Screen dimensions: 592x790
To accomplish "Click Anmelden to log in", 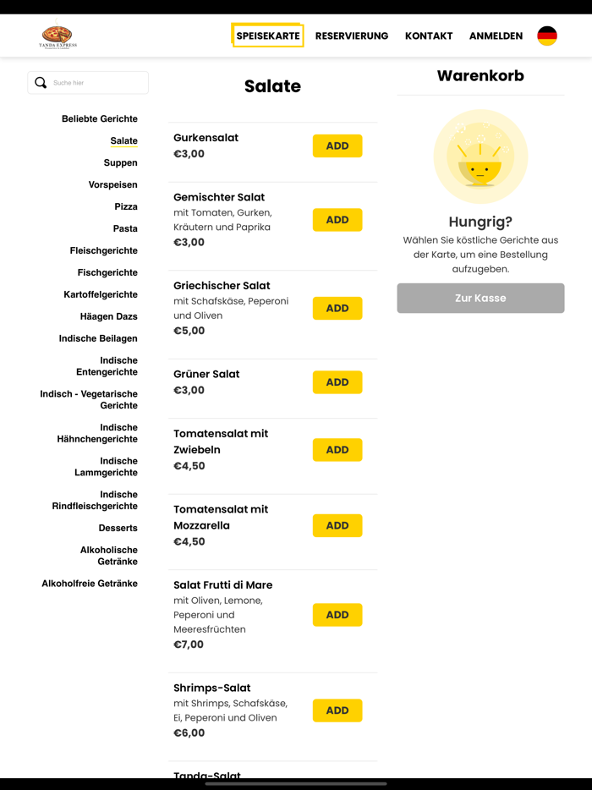I will [496, 36].
